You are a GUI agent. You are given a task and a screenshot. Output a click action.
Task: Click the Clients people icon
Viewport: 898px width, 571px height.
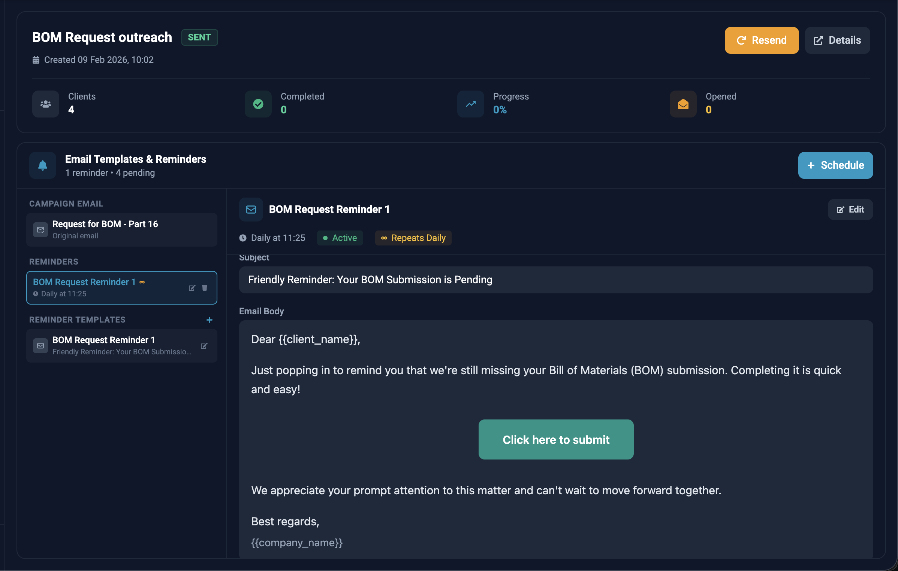click(x=46, y=104)
